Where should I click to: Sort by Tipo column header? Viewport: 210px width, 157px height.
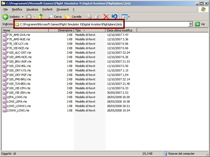click(90, 30)
